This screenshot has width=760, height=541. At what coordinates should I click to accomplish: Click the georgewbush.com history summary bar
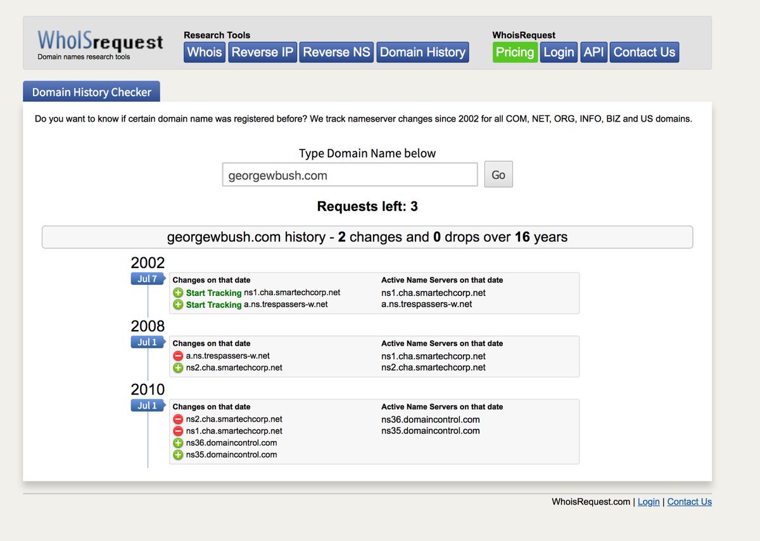pyautogui.click(x=367, y=238)
